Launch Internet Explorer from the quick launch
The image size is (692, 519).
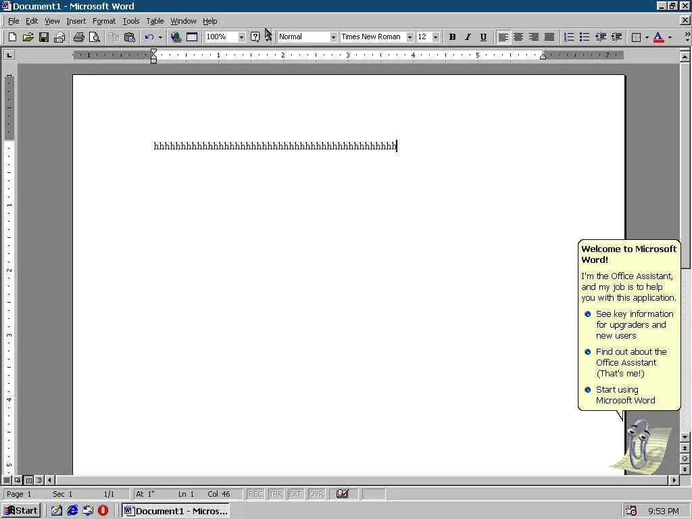tap(72, 511)
